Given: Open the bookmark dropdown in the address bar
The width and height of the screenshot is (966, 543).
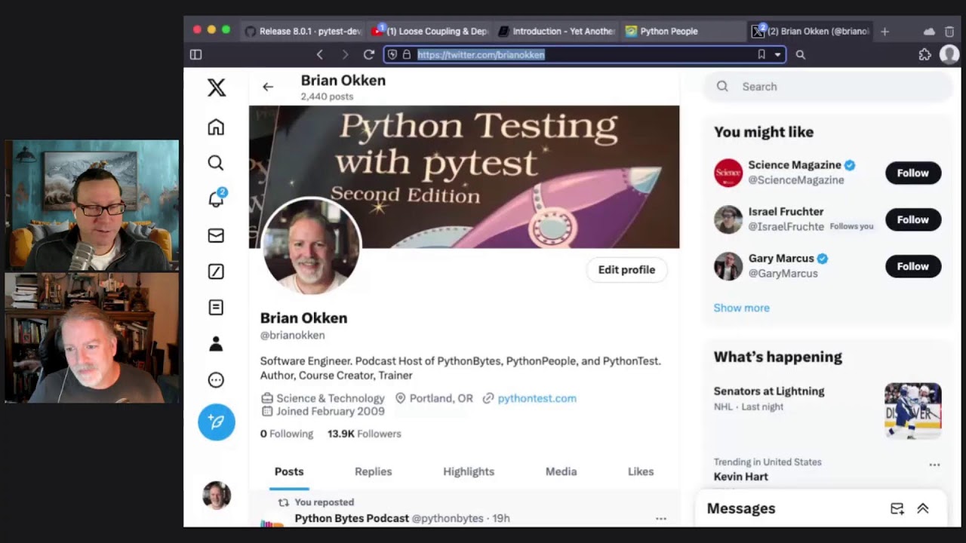Looking at the screenshot, I should [777, 54].
